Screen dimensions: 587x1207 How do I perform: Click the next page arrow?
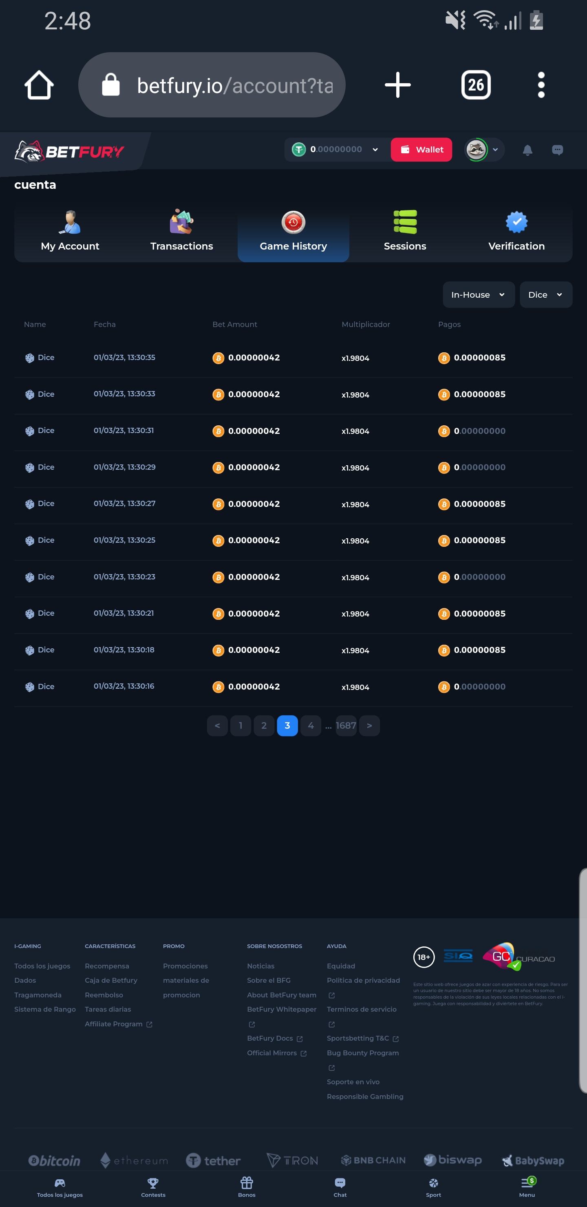[369, 726]
